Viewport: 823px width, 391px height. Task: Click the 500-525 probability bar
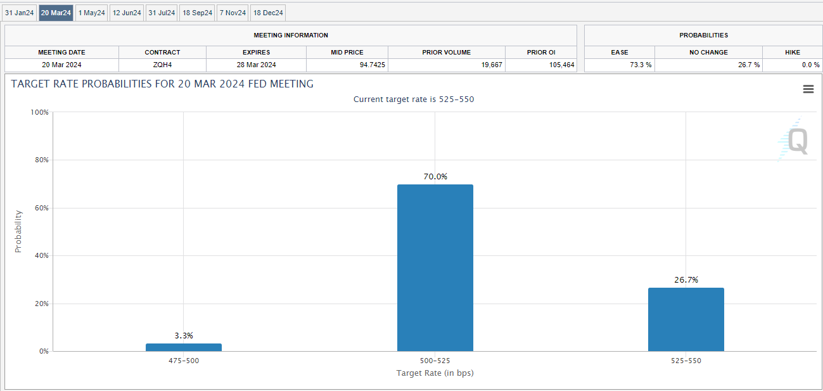point(435,267)
